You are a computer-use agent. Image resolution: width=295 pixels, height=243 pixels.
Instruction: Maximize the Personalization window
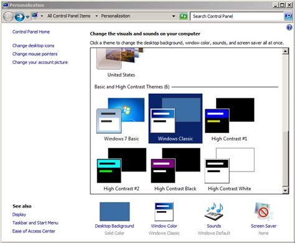coord(282,5)
